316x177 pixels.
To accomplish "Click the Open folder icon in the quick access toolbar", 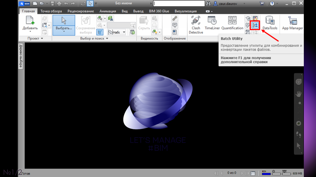I will tap(42, 3).
